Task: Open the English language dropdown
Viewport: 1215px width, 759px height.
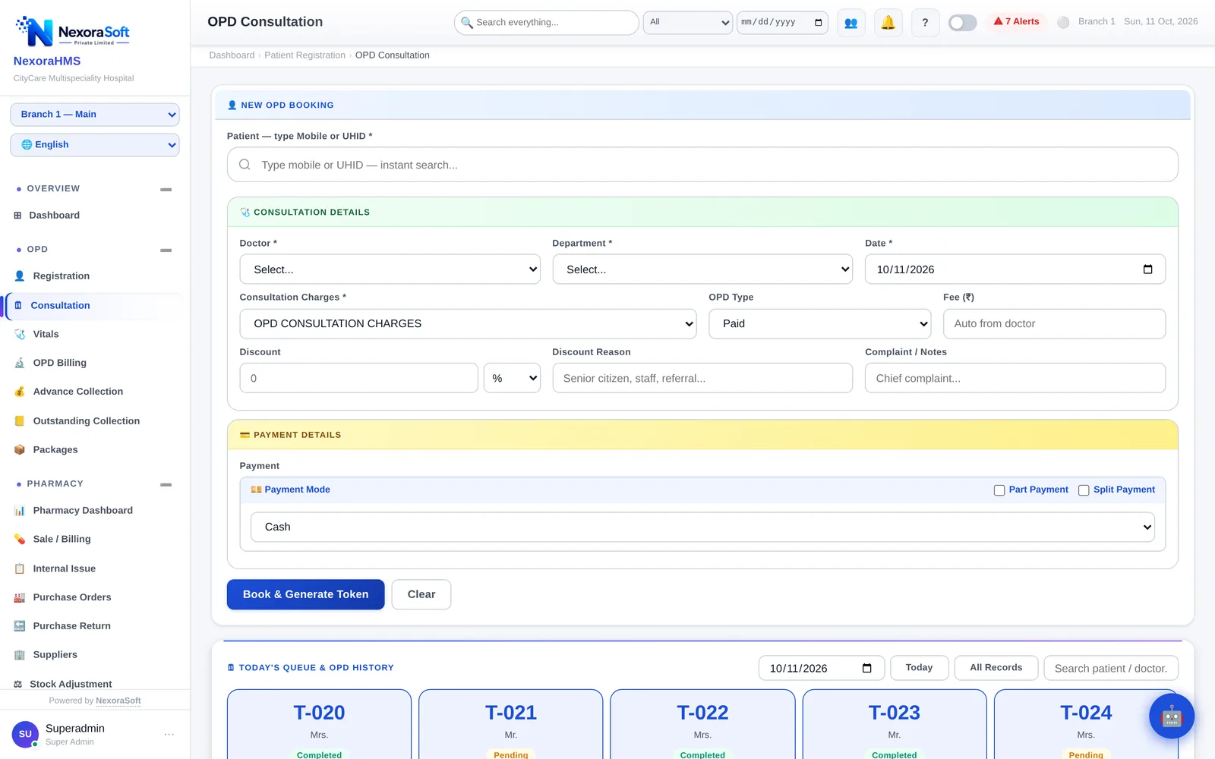Action: point(95,145)
